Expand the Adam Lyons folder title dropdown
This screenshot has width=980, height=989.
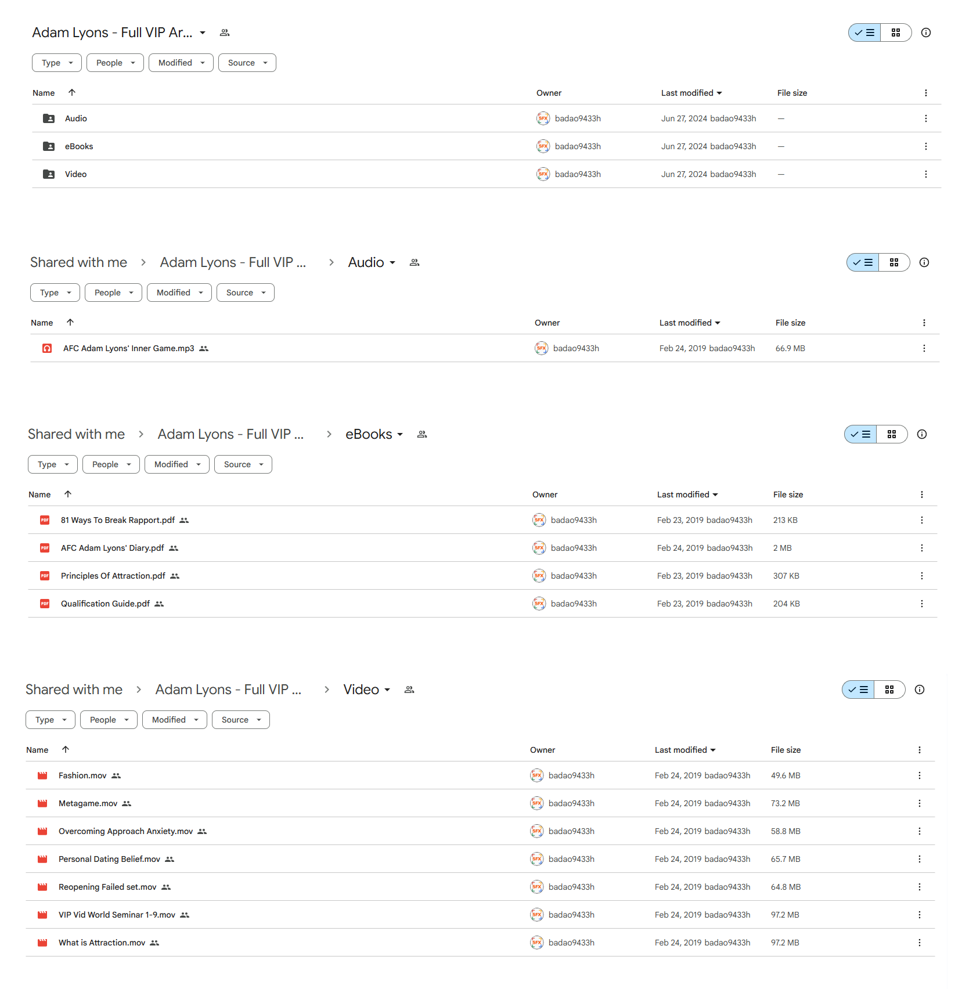[203, 33]
